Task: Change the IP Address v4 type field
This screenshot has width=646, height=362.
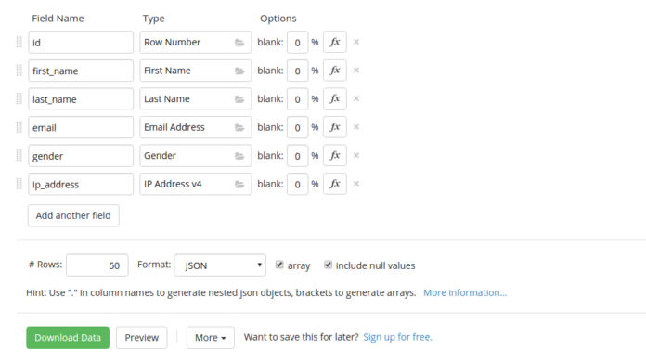Action: pos(195,184)
